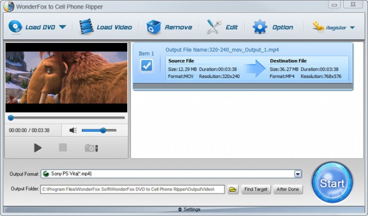Open Option via the gear icon
The height and width of the screenshot is (216, 368).
[x=259, y=27]
